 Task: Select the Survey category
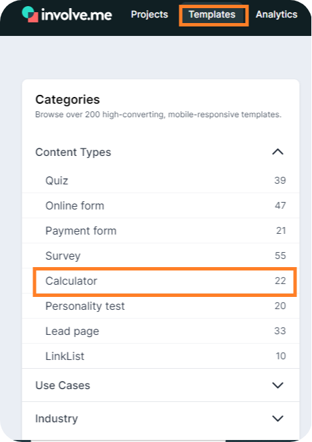click(160, 256)
